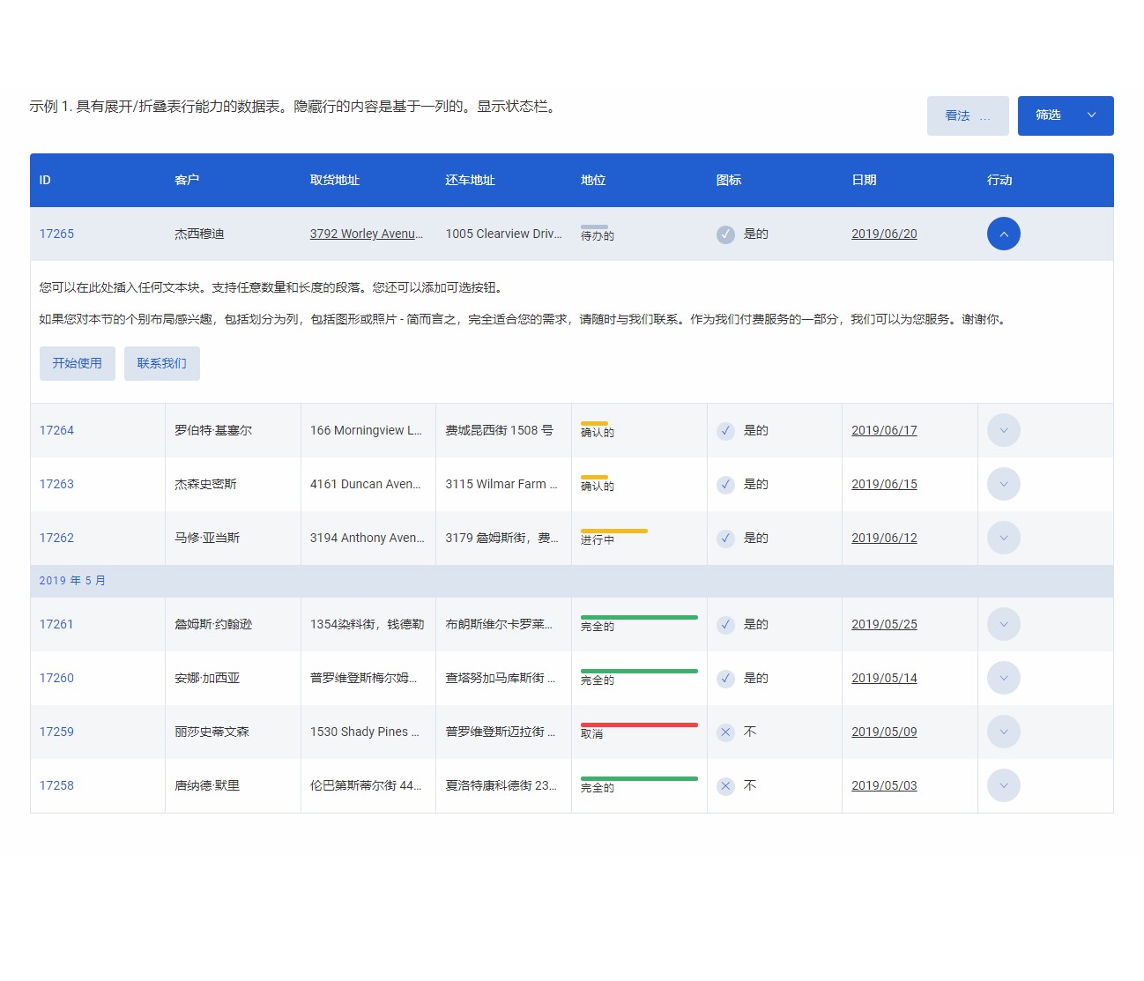
Task: Sort by the 图标 column header
Action: click(x=729, y=180)
